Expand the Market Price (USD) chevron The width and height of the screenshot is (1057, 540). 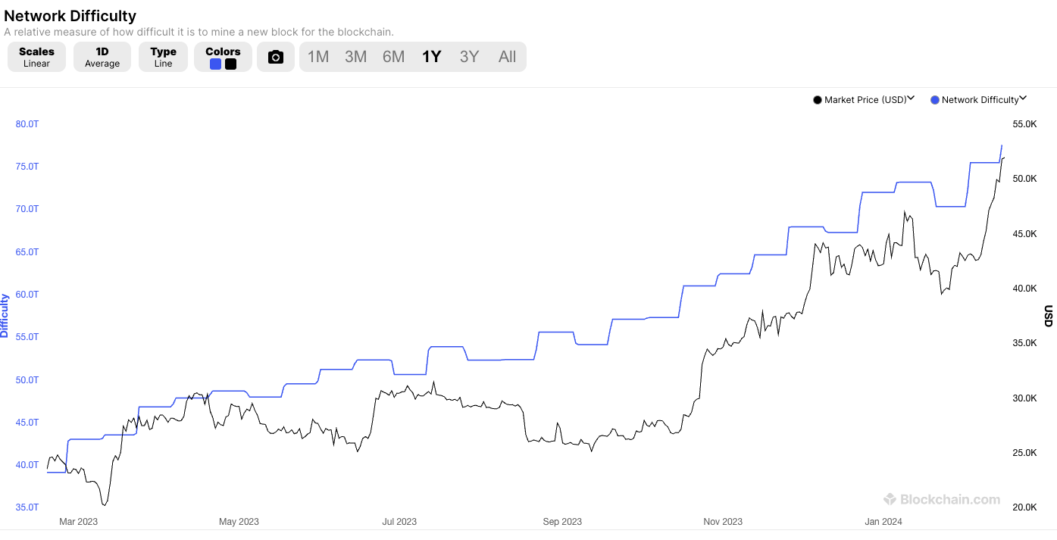[912, 98]
